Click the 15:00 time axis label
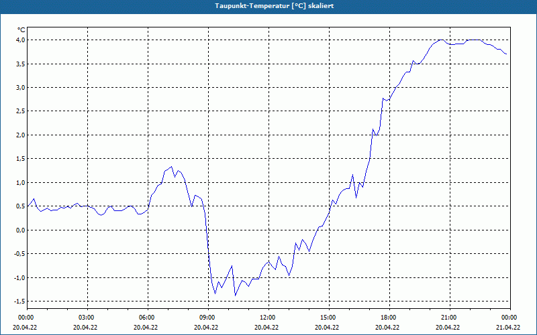Viewport: 537px width, 335px height. pyautogui.click(x=330, y=318)
